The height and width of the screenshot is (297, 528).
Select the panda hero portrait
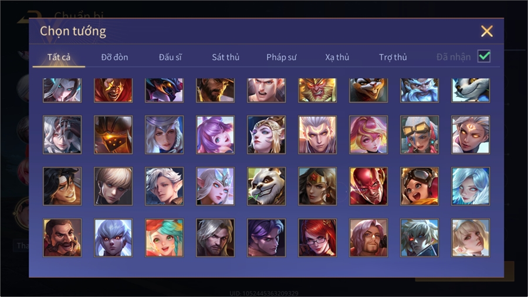(266, 186)
